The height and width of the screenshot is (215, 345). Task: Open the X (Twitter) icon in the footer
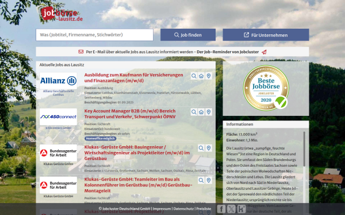pos(231,209)
